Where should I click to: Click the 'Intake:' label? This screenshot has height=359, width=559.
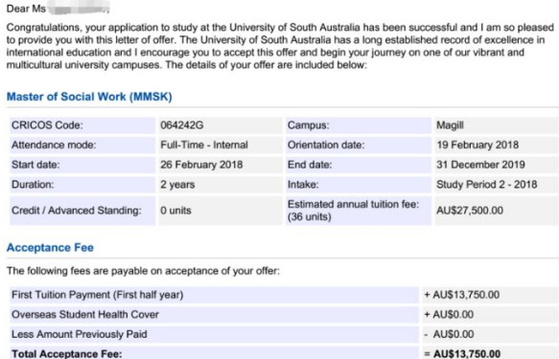303,185
